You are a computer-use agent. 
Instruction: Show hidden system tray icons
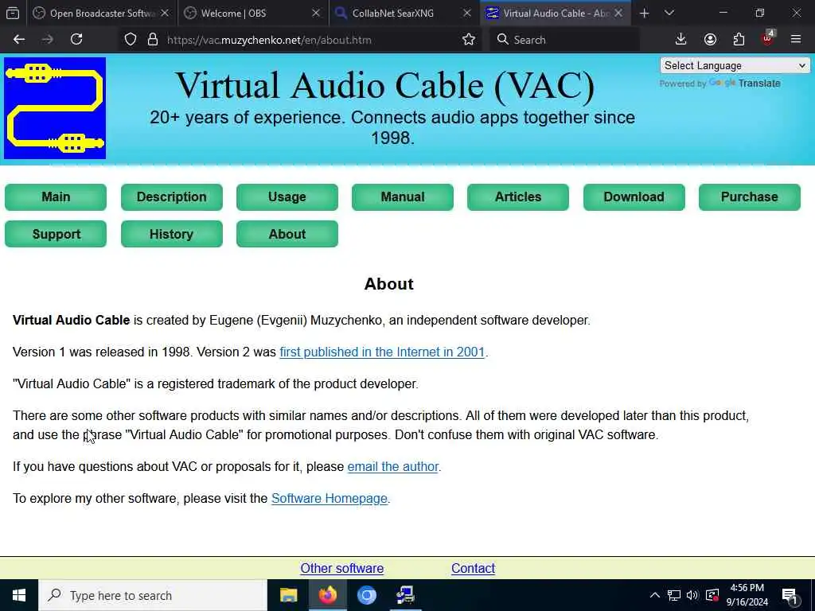[x=655, y=595]
